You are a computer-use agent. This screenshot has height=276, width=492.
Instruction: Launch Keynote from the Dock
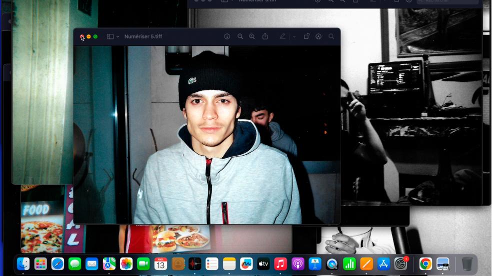pyautogui.click(x=315, y=264)
